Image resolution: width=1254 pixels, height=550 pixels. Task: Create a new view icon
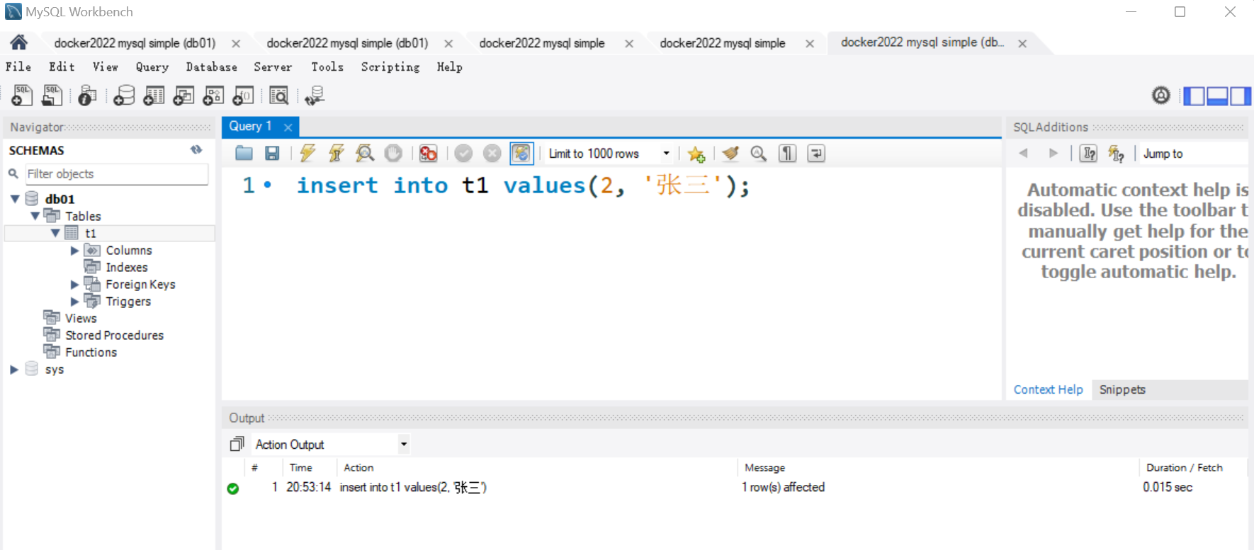[183, 95]
